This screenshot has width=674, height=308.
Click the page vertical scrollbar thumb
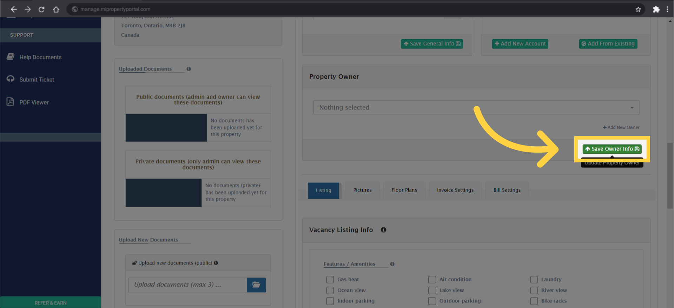coord(670,176)
